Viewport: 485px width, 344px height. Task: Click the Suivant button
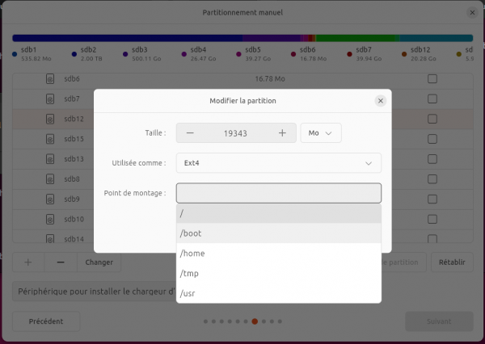pyautogui.click(x=439, y=321)
